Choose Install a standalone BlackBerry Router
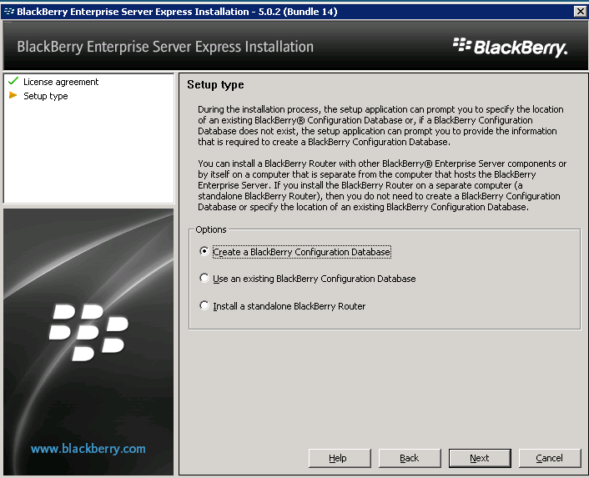This screenshot has height=478, width=589. click(x=205, y=306)
